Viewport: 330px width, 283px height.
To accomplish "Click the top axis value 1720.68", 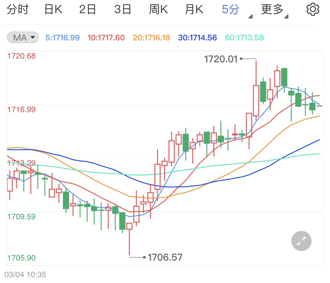I will [x=21, y=56].
